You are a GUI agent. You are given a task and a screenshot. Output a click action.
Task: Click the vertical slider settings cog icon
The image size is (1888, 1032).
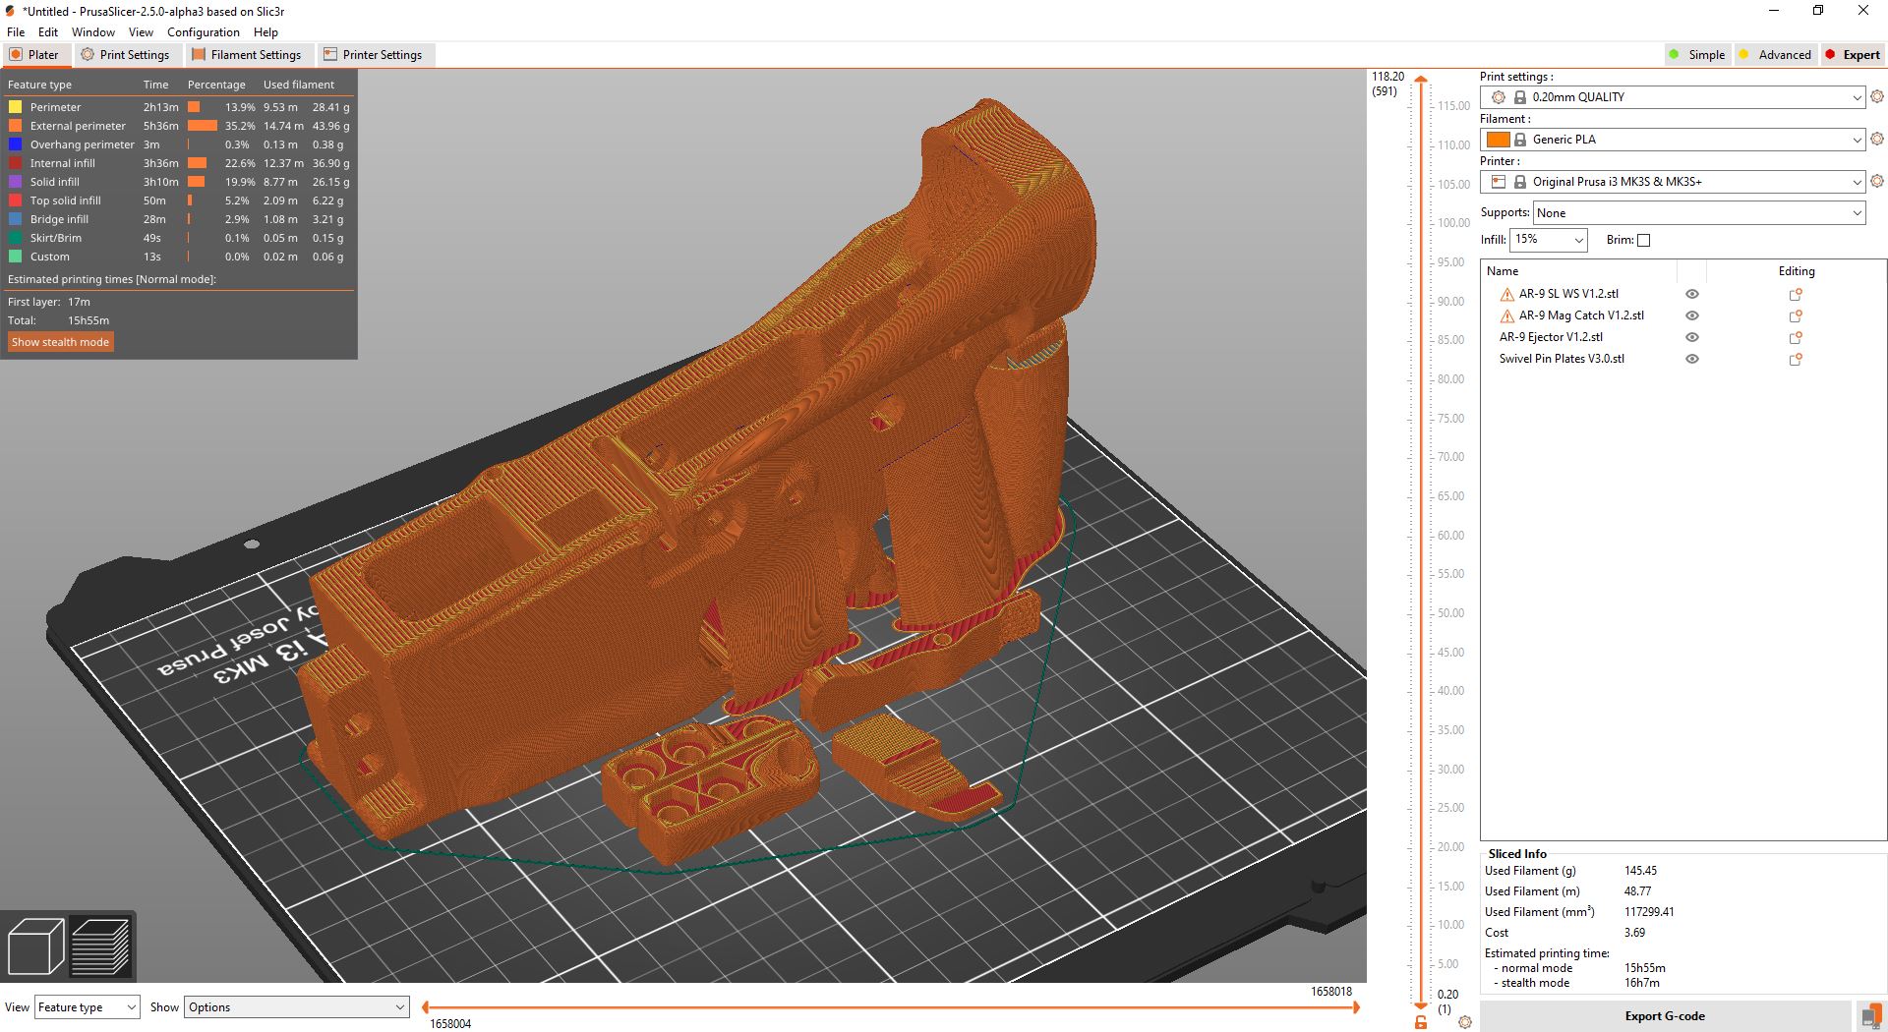1465,1022
